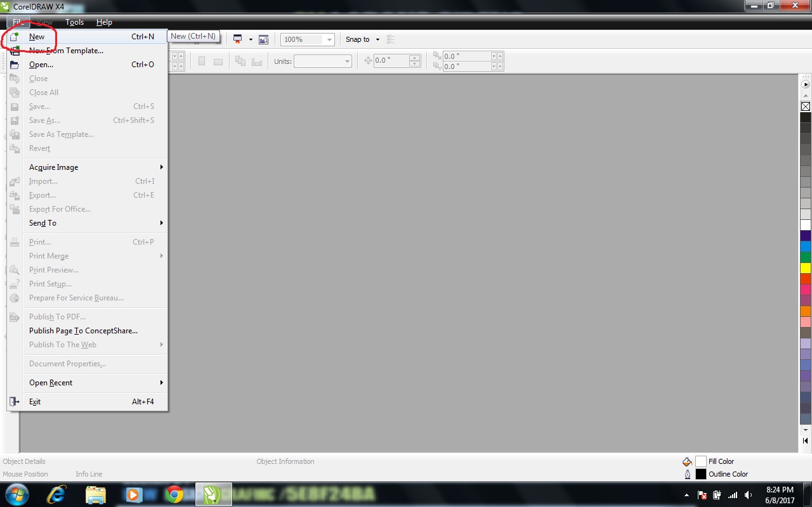Choose New From Template in File menu
The image size is (812, 507).
tap(87, 51)
